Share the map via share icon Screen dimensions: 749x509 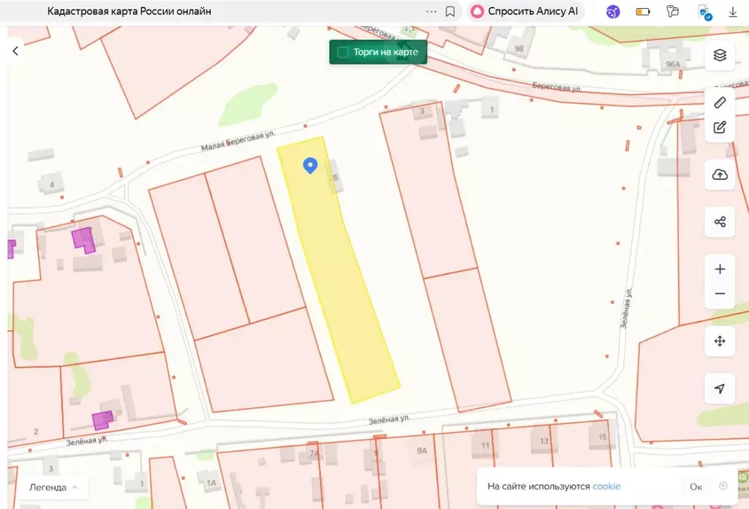[x=720, y=222]
